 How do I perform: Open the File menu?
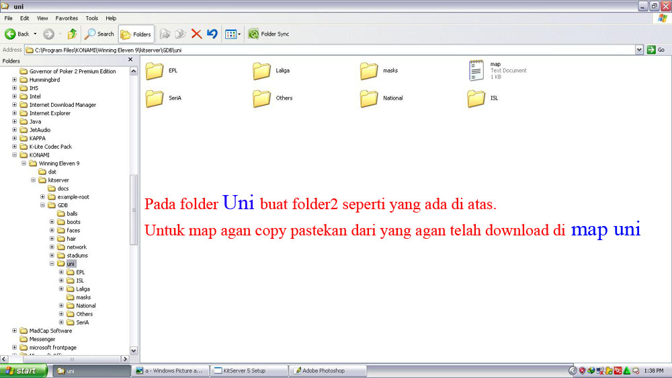8,18
